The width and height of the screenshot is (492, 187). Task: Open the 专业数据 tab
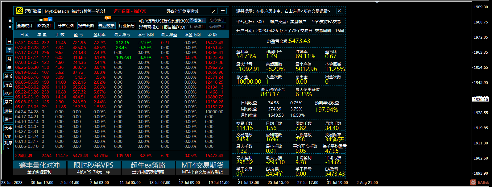tap(106, 26)
